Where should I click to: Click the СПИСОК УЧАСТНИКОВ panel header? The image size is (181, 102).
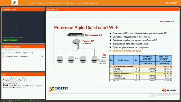click(23, 47)
